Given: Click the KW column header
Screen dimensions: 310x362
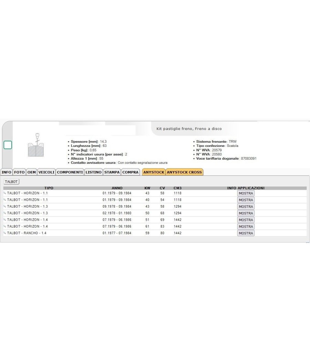Looking at the screenshot, I should pos(147,188).
